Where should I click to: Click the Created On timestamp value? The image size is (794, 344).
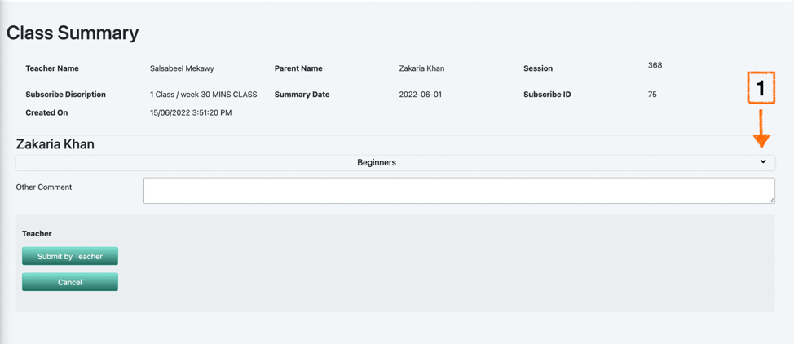pyautogui.click(x=191, y=113)
